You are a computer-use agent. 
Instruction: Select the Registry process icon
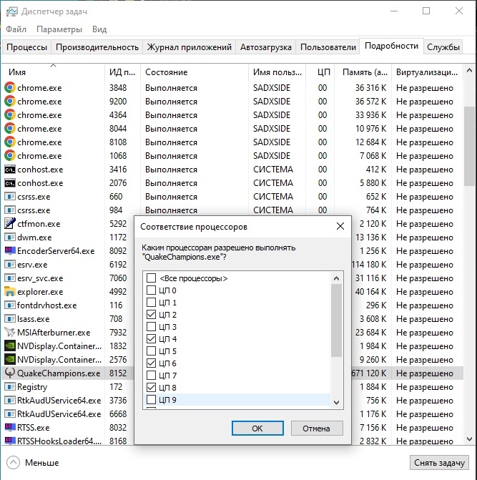point(10,386)
